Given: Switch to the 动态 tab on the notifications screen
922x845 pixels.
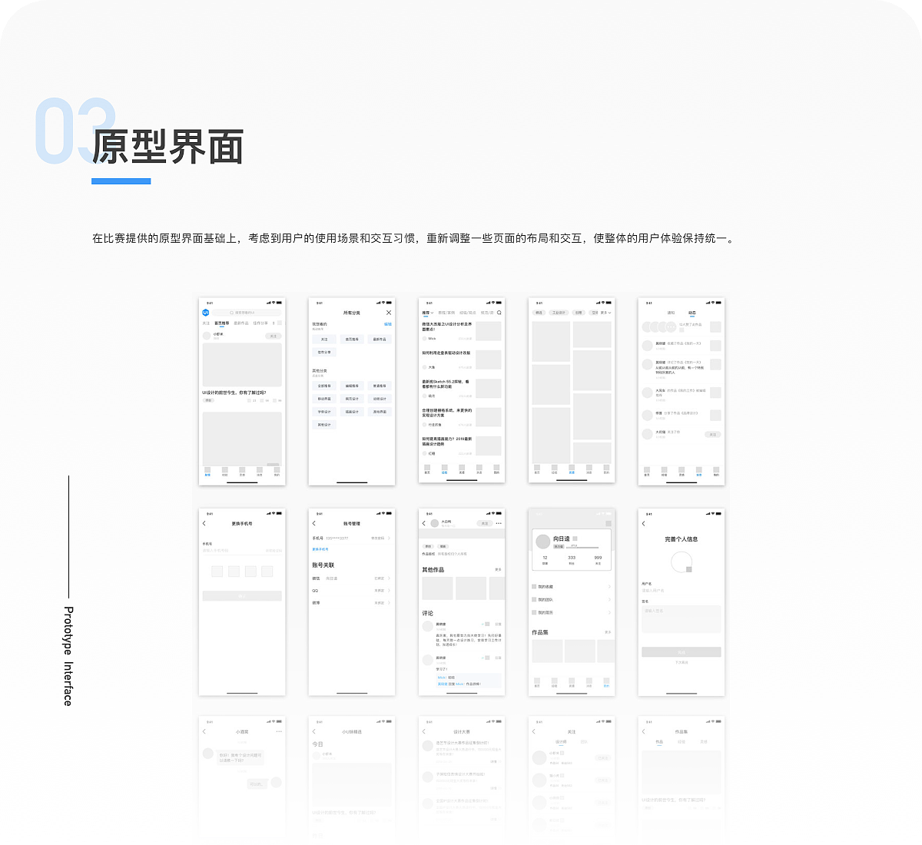Looking at the screenshot, I should pos(692,312).
